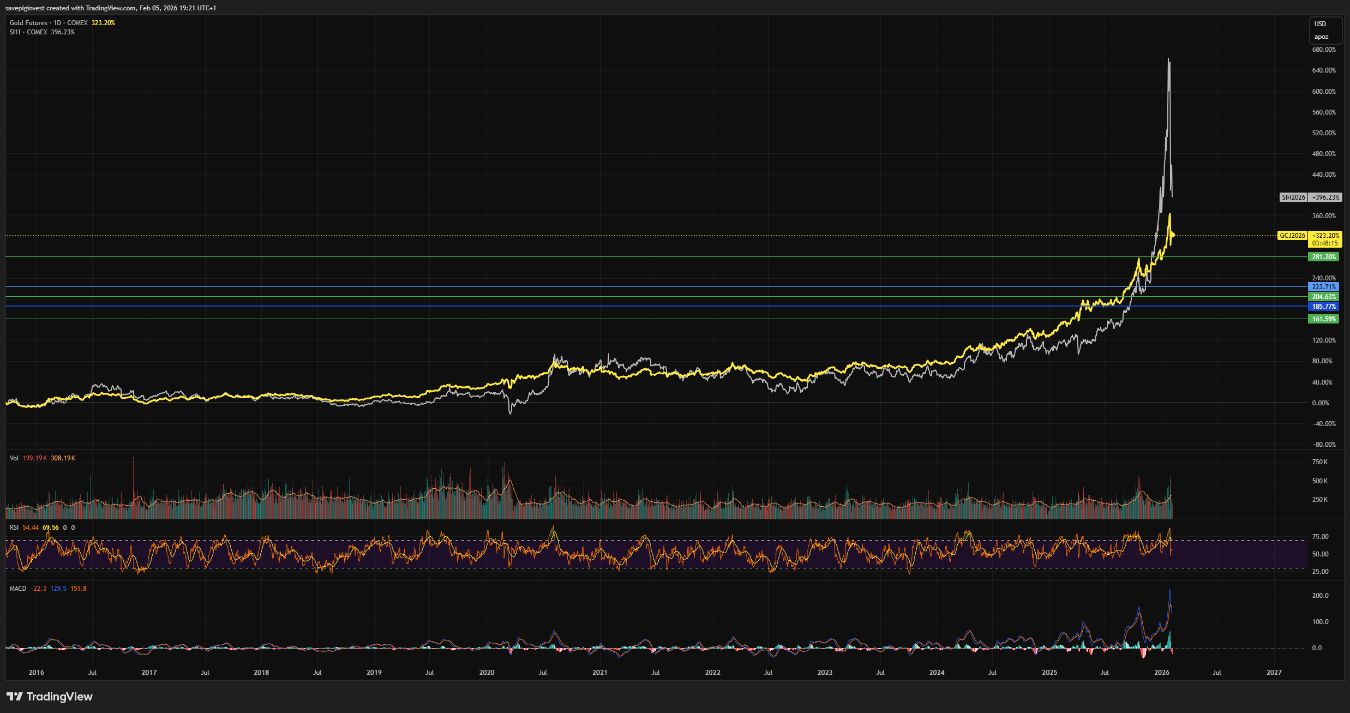This screenshot has height=713, width=1350.
Task: Click the Vol indicator legend
Action: 14,458
